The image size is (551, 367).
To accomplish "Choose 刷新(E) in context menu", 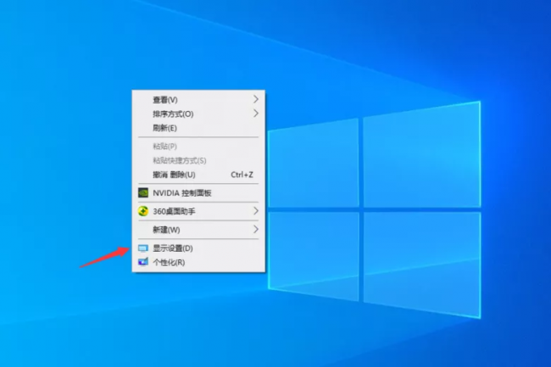I will (x=198, y=128).
